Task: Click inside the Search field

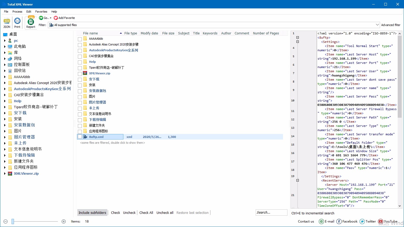Action: point(271,212)
